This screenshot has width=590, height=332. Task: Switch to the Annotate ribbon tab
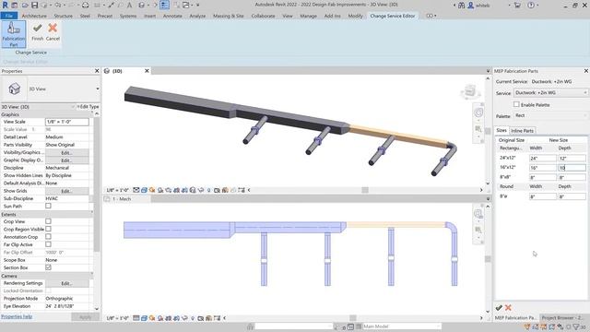point(172,16)
